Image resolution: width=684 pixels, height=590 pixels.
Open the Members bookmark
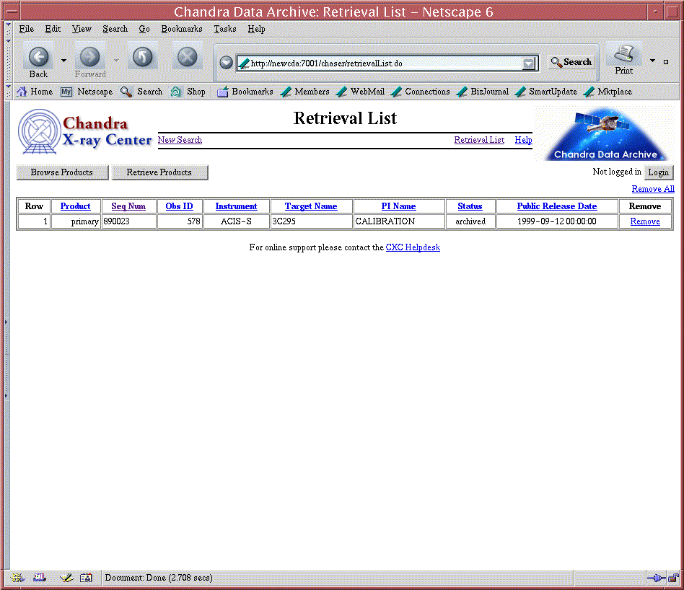click(305, 92)
